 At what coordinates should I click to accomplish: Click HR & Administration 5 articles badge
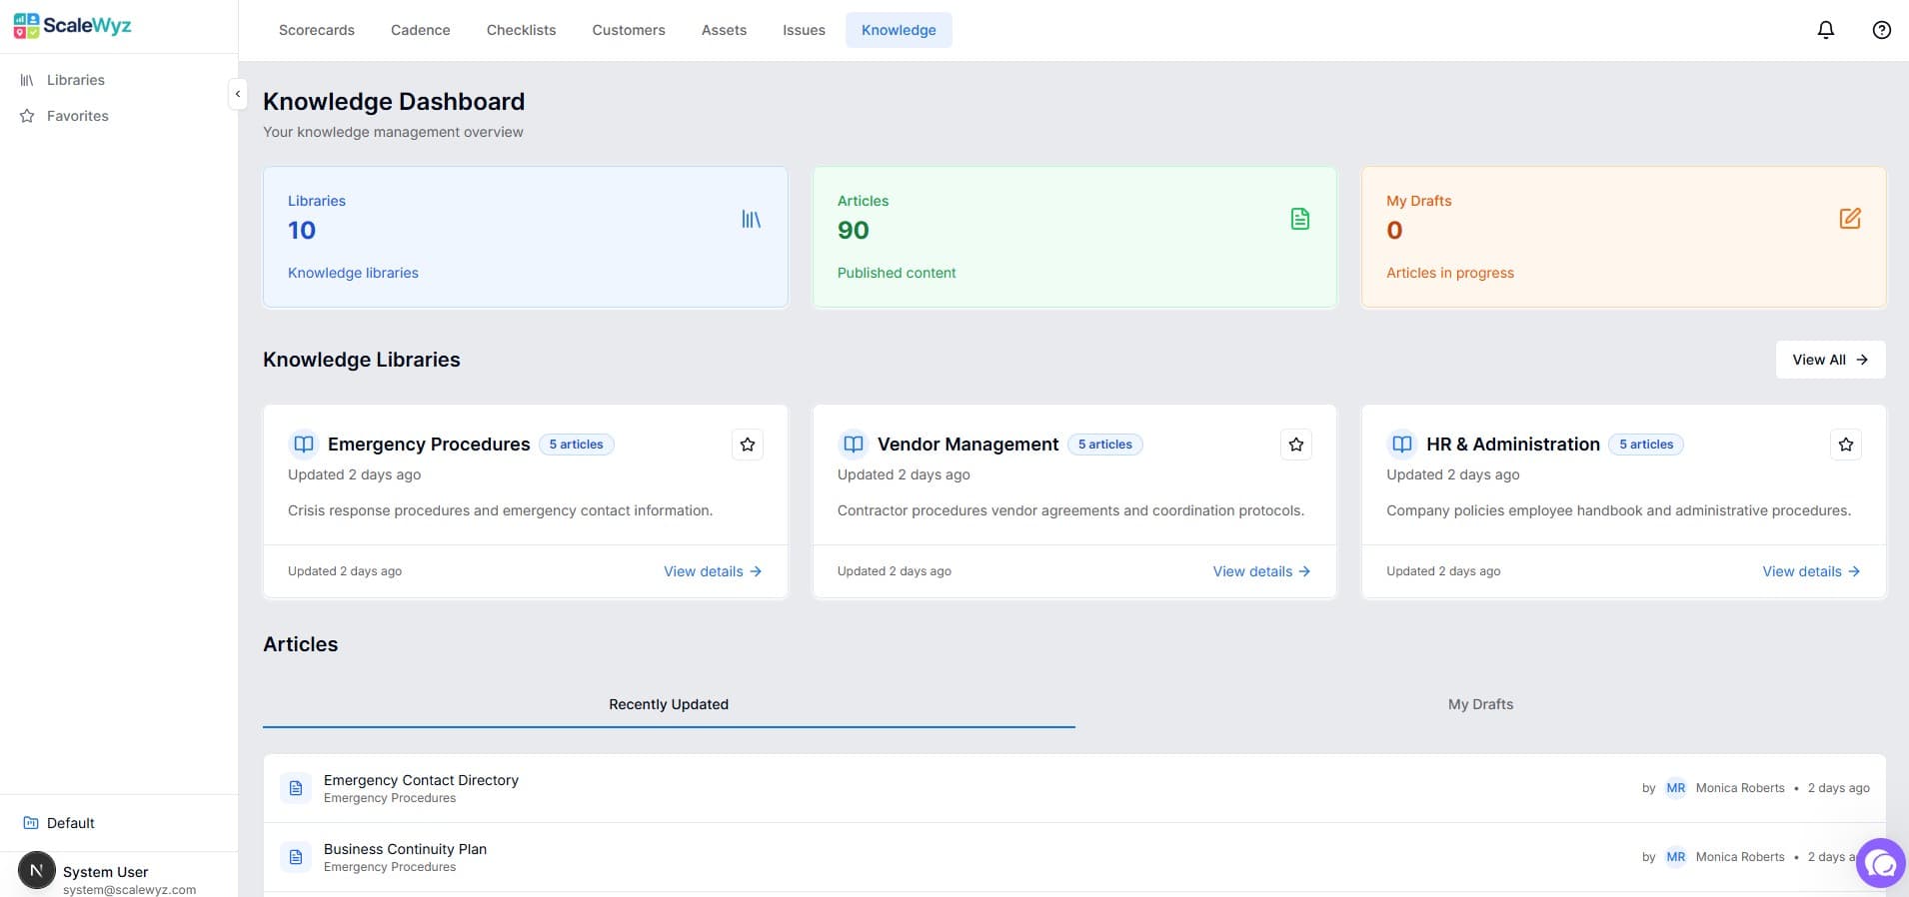point(1646,445)
